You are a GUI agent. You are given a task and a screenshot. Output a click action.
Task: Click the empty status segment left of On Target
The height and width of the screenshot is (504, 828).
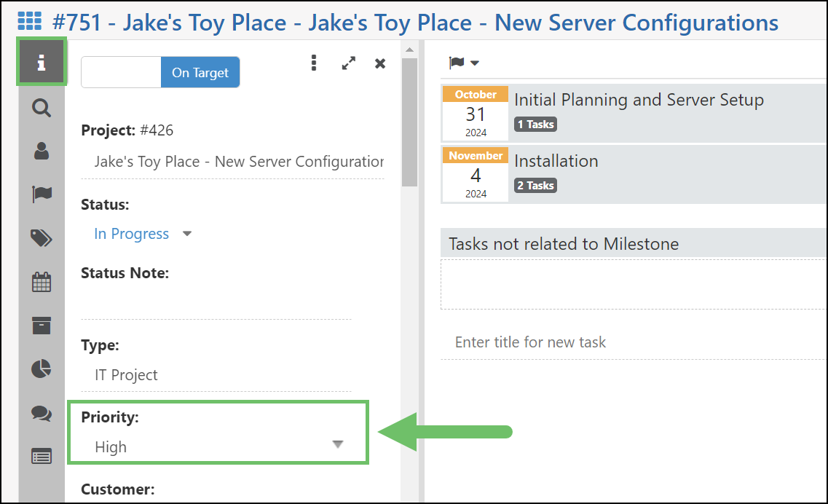(x=121, y=72)
